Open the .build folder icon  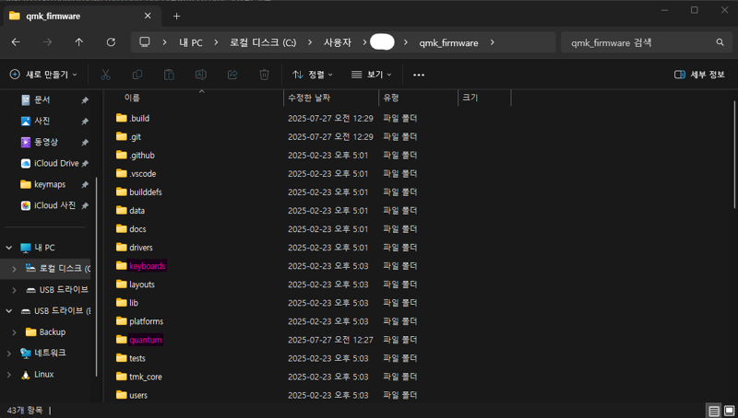122,118
